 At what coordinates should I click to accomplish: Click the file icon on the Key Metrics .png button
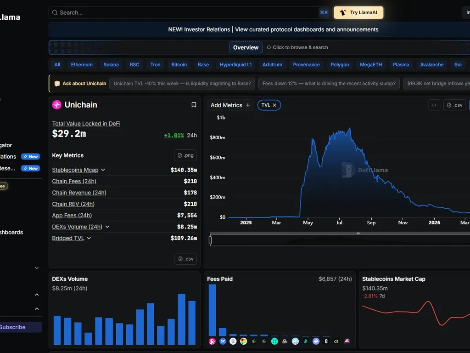pyautogui.click(x=179, y=155)
